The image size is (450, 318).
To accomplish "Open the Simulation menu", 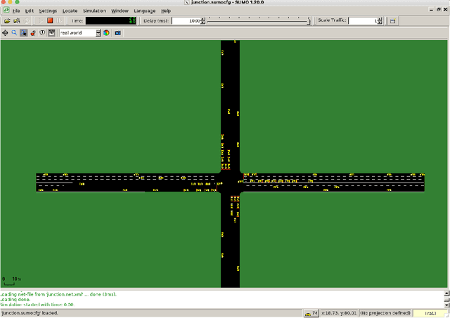I will point(94,11).
